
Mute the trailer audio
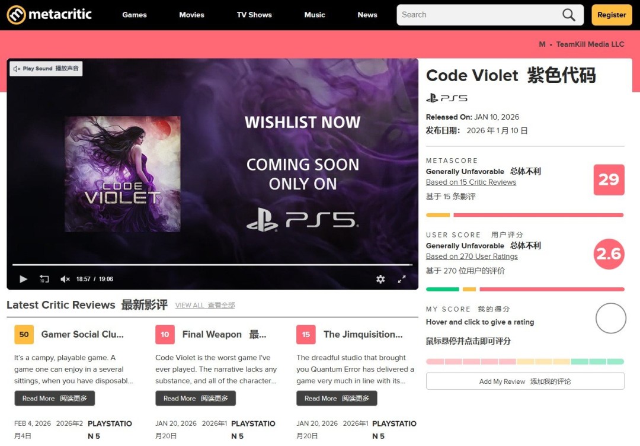click(x=64, y=278)
